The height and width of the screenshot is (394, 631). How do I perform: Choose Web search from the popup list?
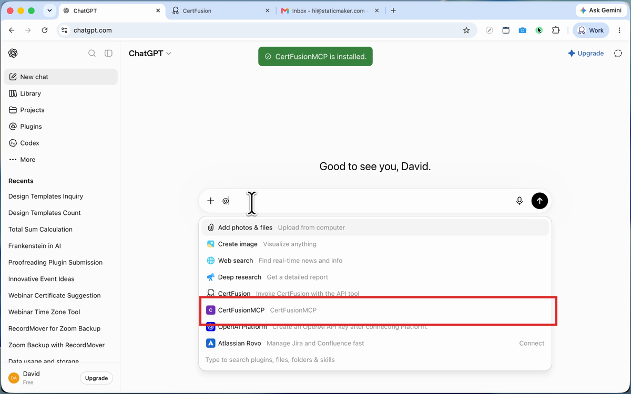pos(375,261)
